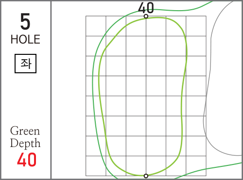Click the center of the green grid
243x180 pixels.
coord(146,96)
